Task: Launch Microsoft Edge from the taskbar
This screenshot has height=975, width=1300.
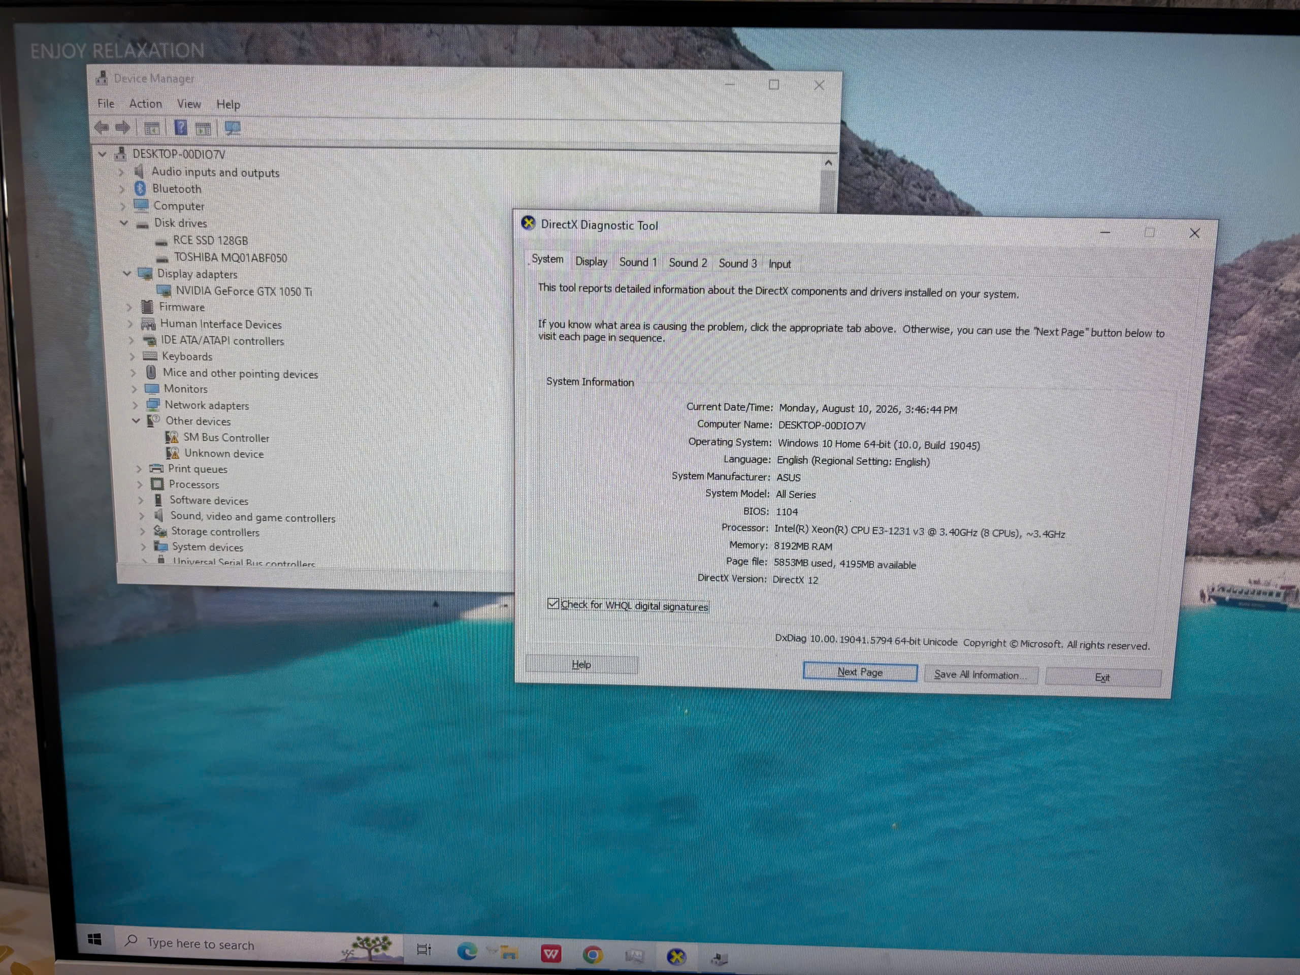Action: point(467,951)
